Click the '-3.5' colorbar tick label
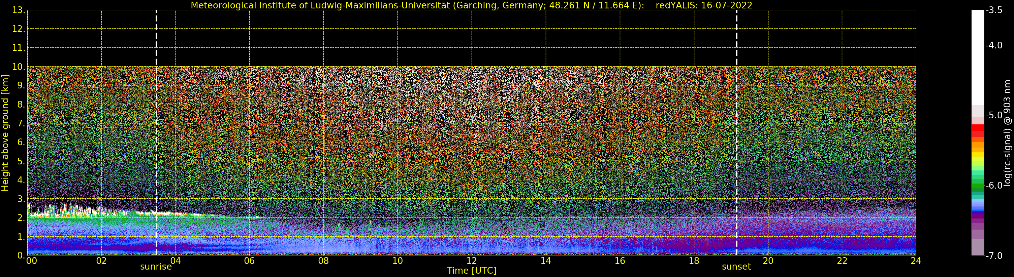 994,10
